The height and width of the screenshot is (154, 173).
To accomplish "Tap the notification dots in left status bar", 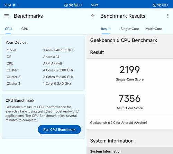I will [x=18, y=5].
